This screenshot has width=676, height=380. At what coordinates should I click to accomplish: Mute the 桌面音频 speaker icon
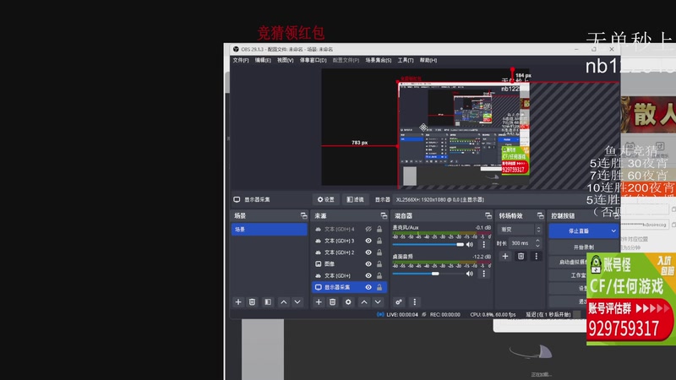point(470,274)
